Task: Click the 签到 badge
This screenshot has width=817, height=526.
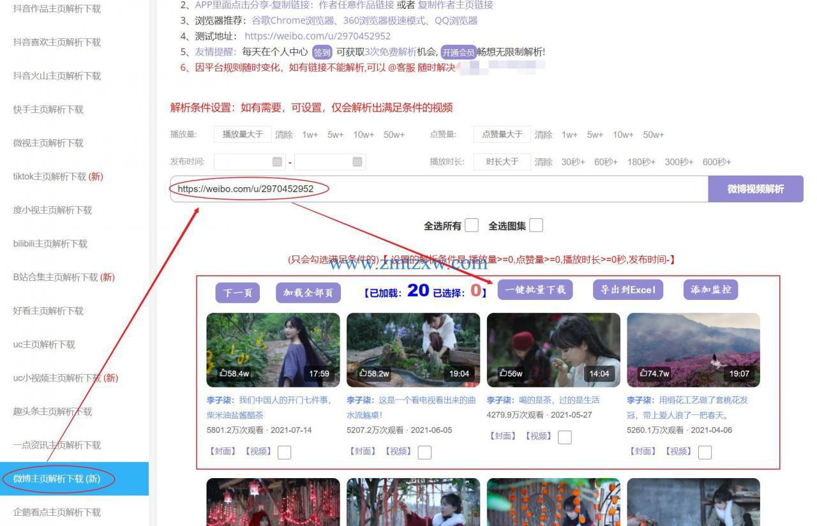Action: click(x=322, y=52)
